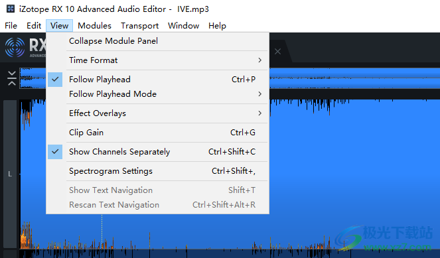Click Rescan Text Navigation entry

(x=157, y=205)
